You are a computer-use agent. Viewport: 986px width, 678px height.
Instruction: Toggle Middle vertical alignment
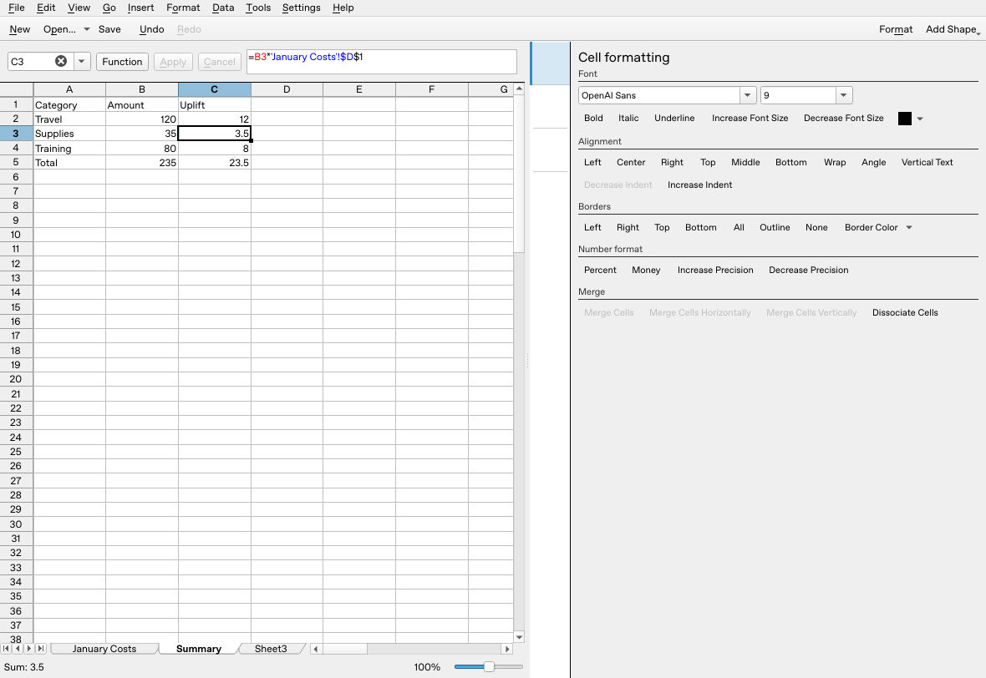pyautogui.click(x=745, y=162)
